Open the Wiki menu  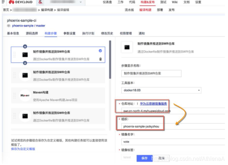click(x=174, y=2)
